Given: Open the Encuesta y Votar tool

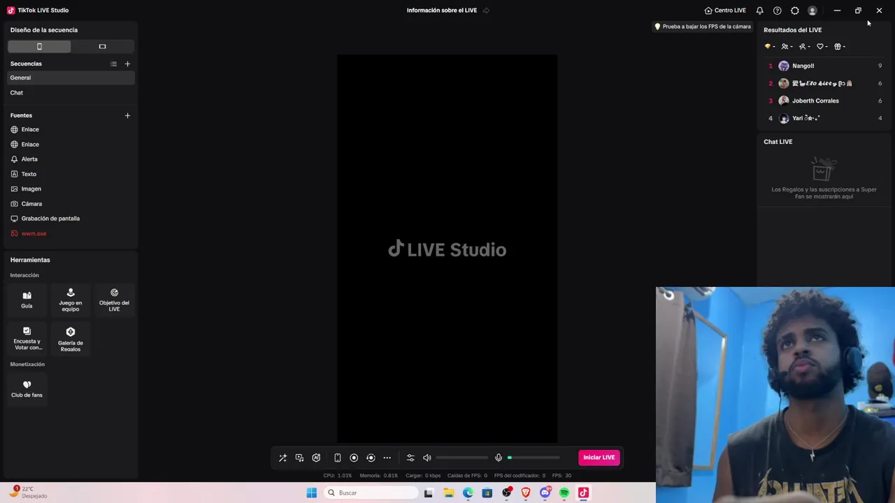Looking at the screenshot, I should (27, 339).
